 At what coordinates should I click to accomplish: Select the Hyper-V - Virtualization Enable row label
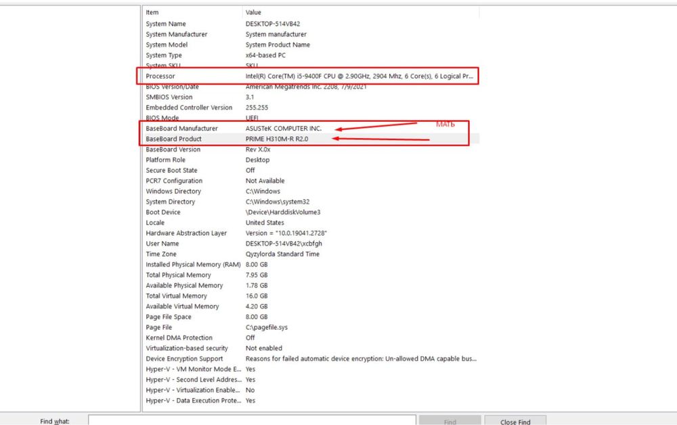192,390
